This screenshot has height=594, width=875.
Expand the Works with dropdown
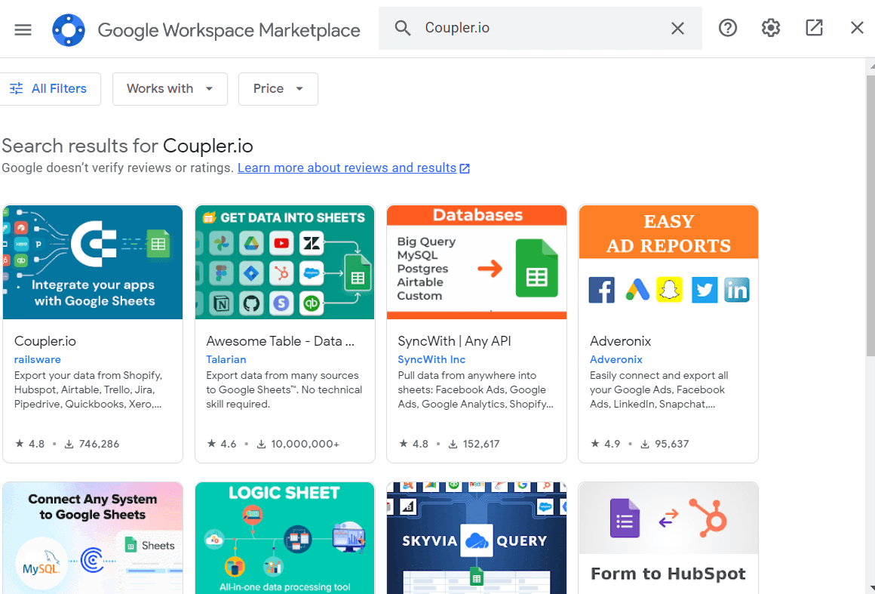[169, 88]
